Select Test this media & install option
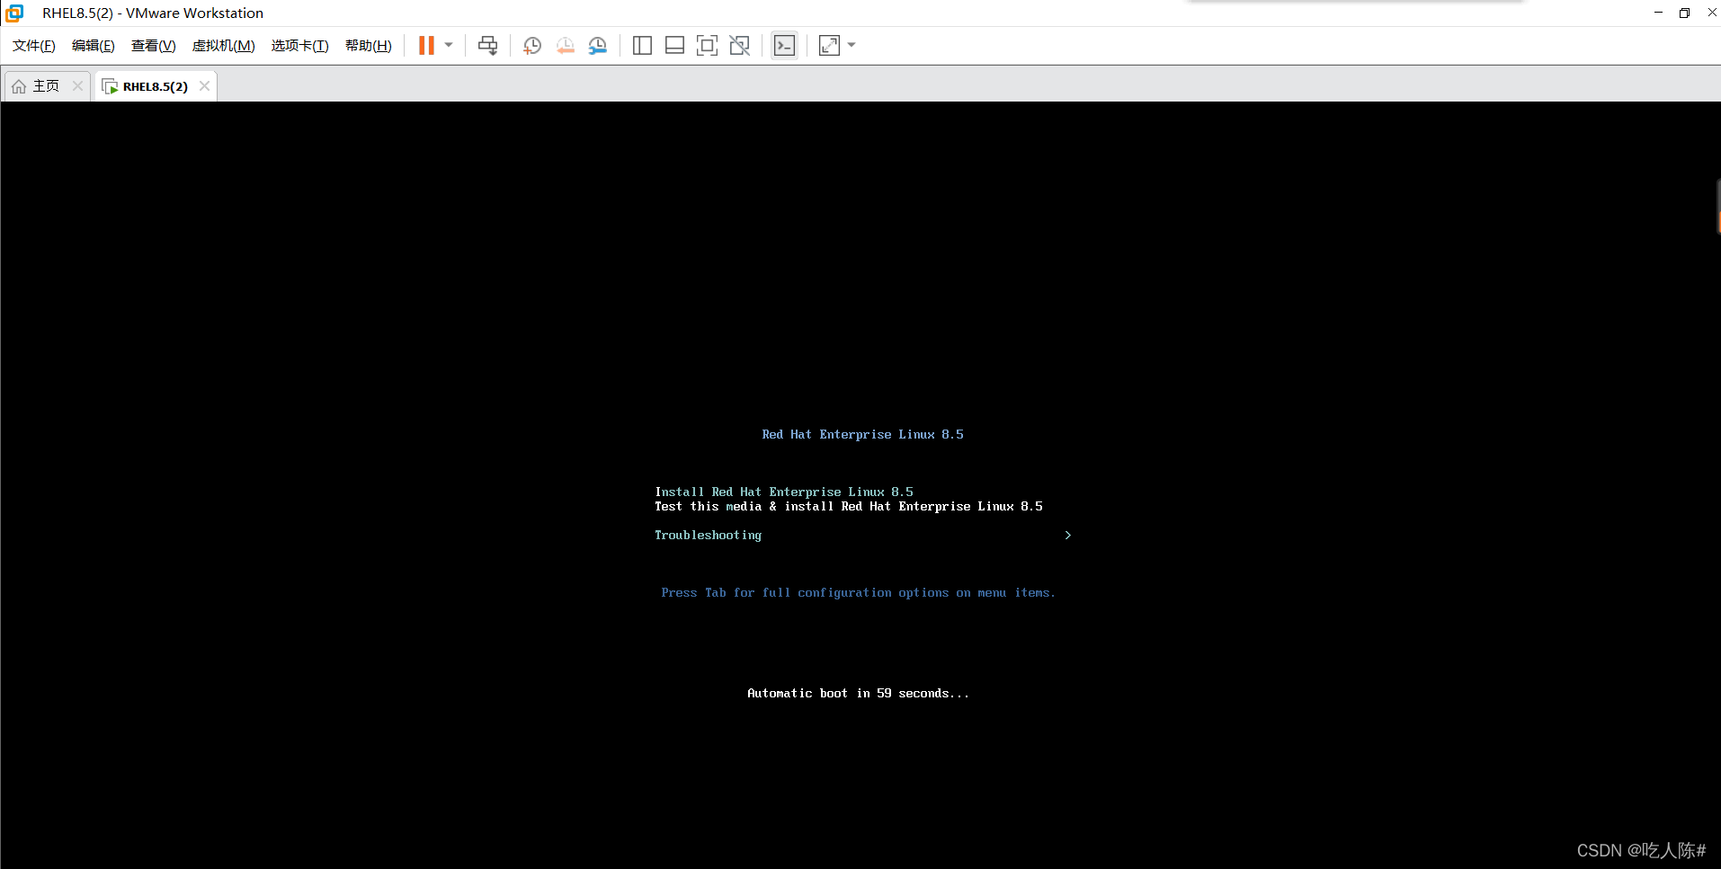The width and height of the screenshot is (1721, 869). pos(849,506)
